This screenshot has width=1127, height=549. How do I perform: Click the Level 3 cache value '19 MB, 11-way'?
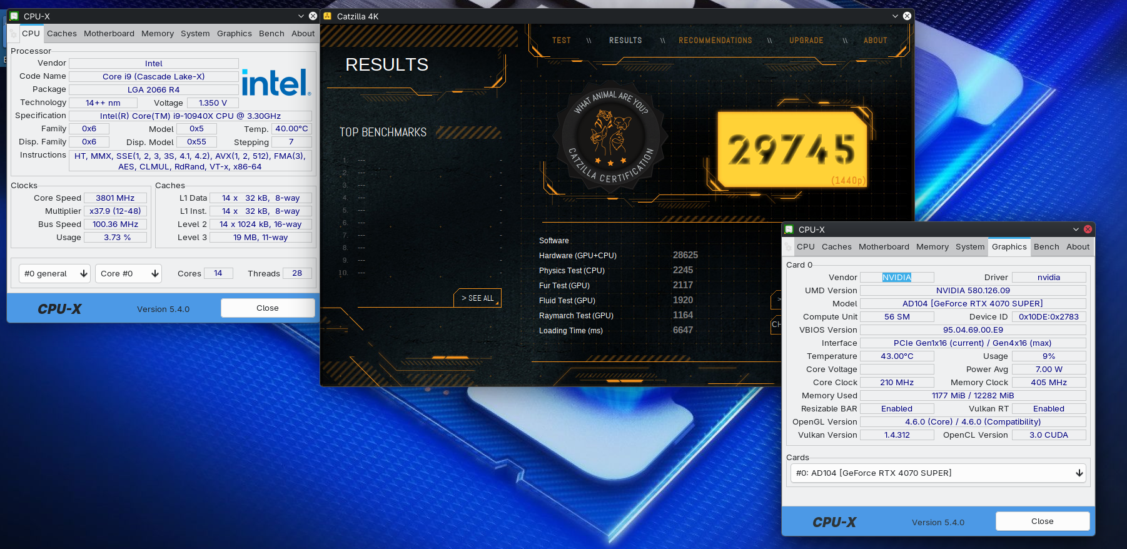261,238
